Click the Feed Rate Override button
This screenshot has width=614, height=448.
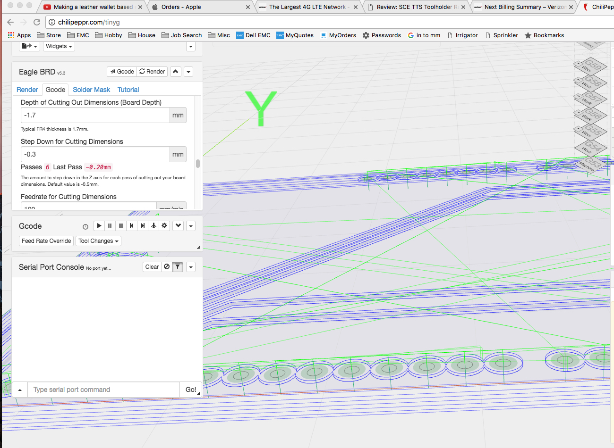pos(46,241)
